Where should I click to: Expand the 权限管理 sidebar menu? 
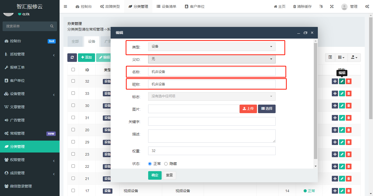pos(30,160)
